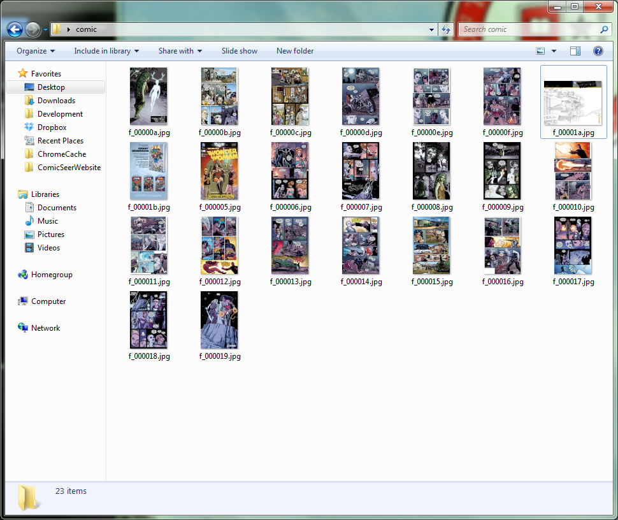Click the 23 items status text
The height and width of the screenshot is (520, 618).
coord(71,491)
